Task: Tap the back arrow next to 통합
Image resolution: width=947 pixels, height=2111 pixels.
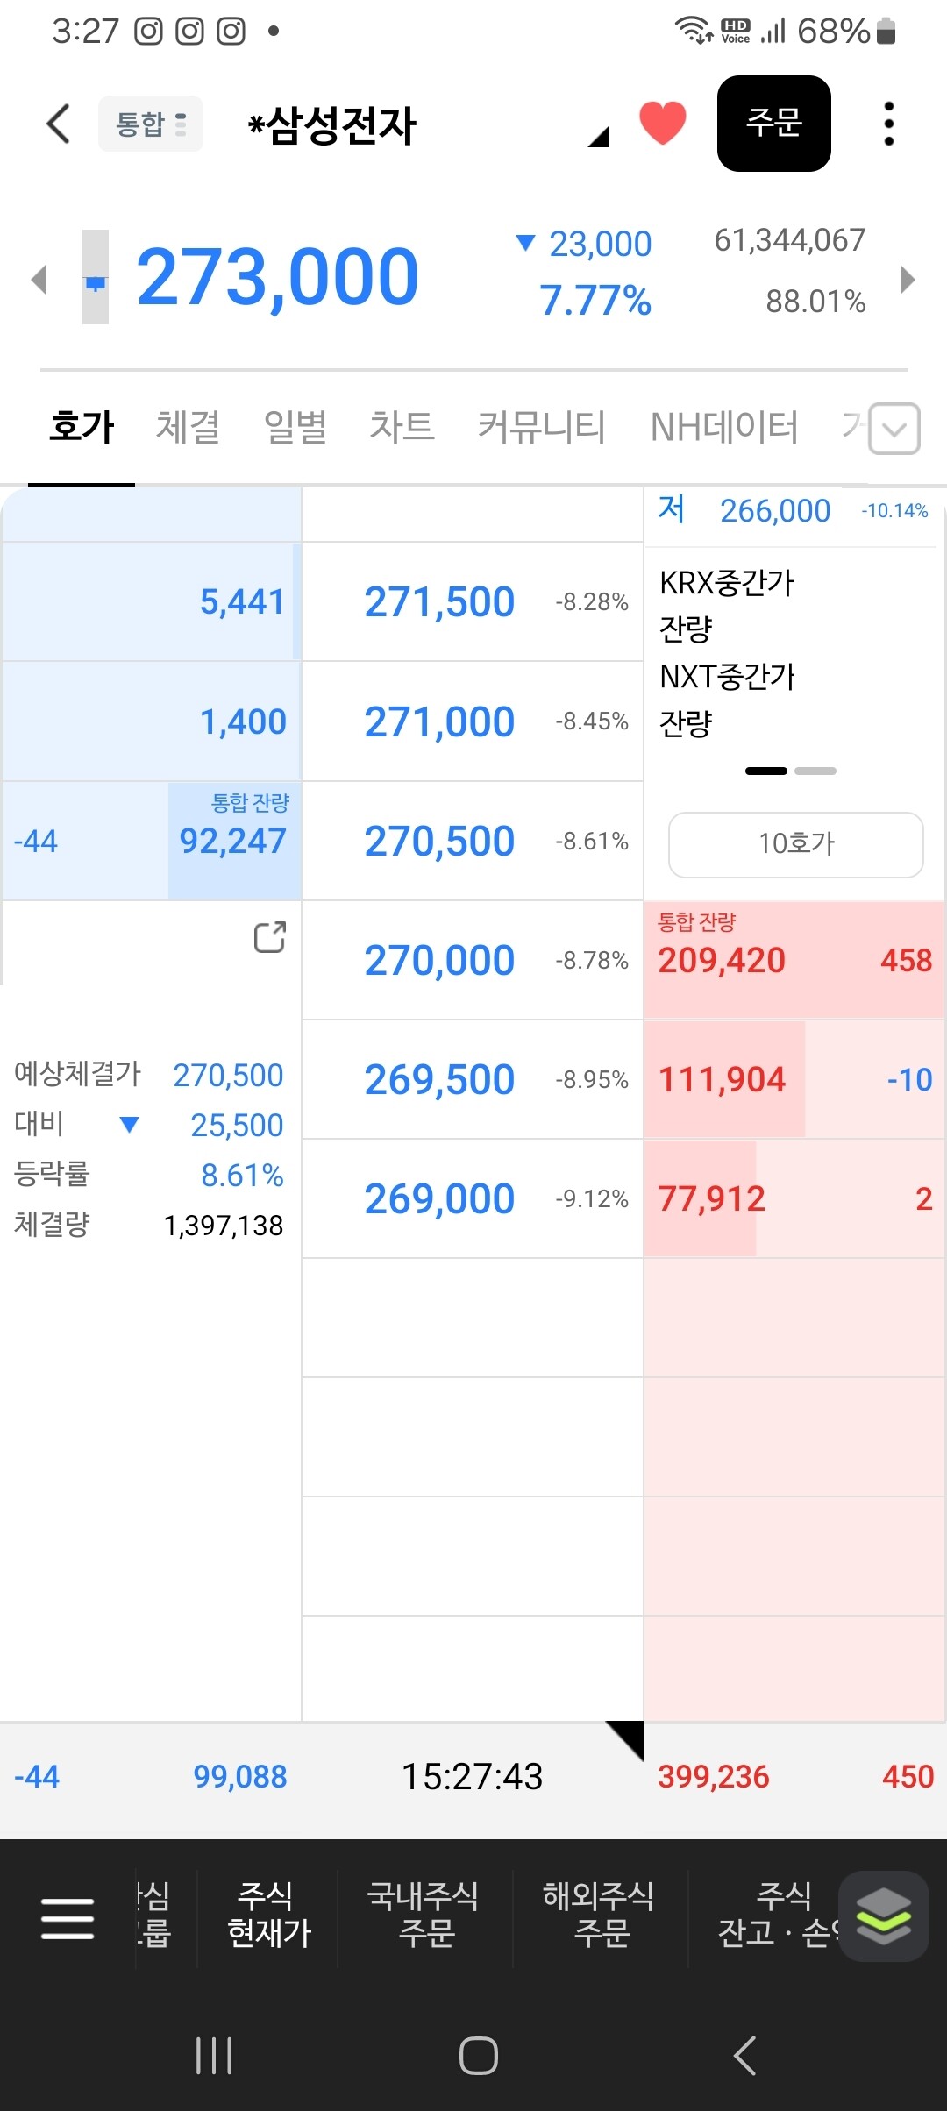Action: pyautogui.click(x=58, y=124)
